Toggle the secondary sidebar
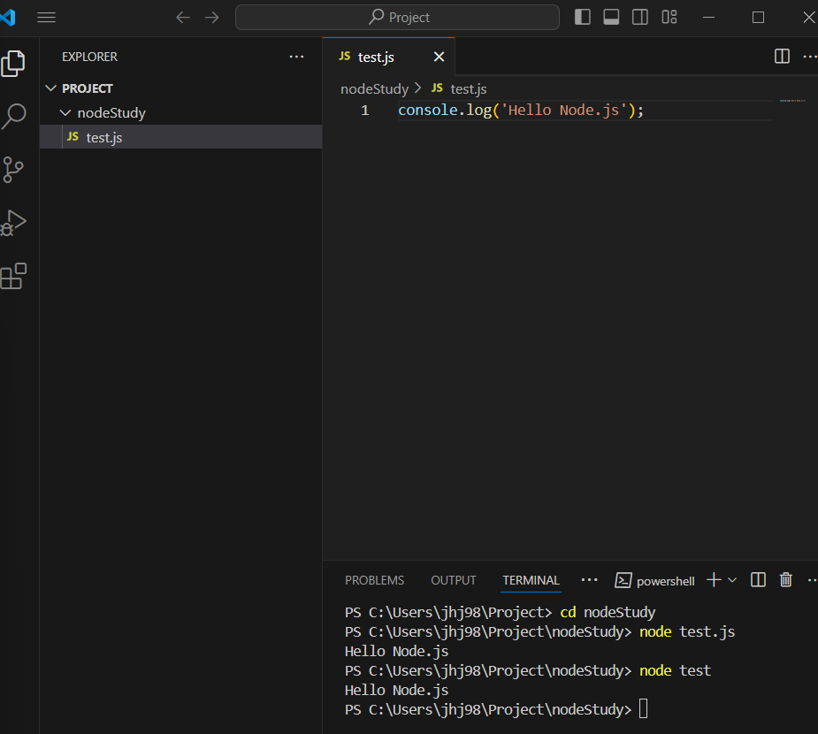 pos(639,17)
